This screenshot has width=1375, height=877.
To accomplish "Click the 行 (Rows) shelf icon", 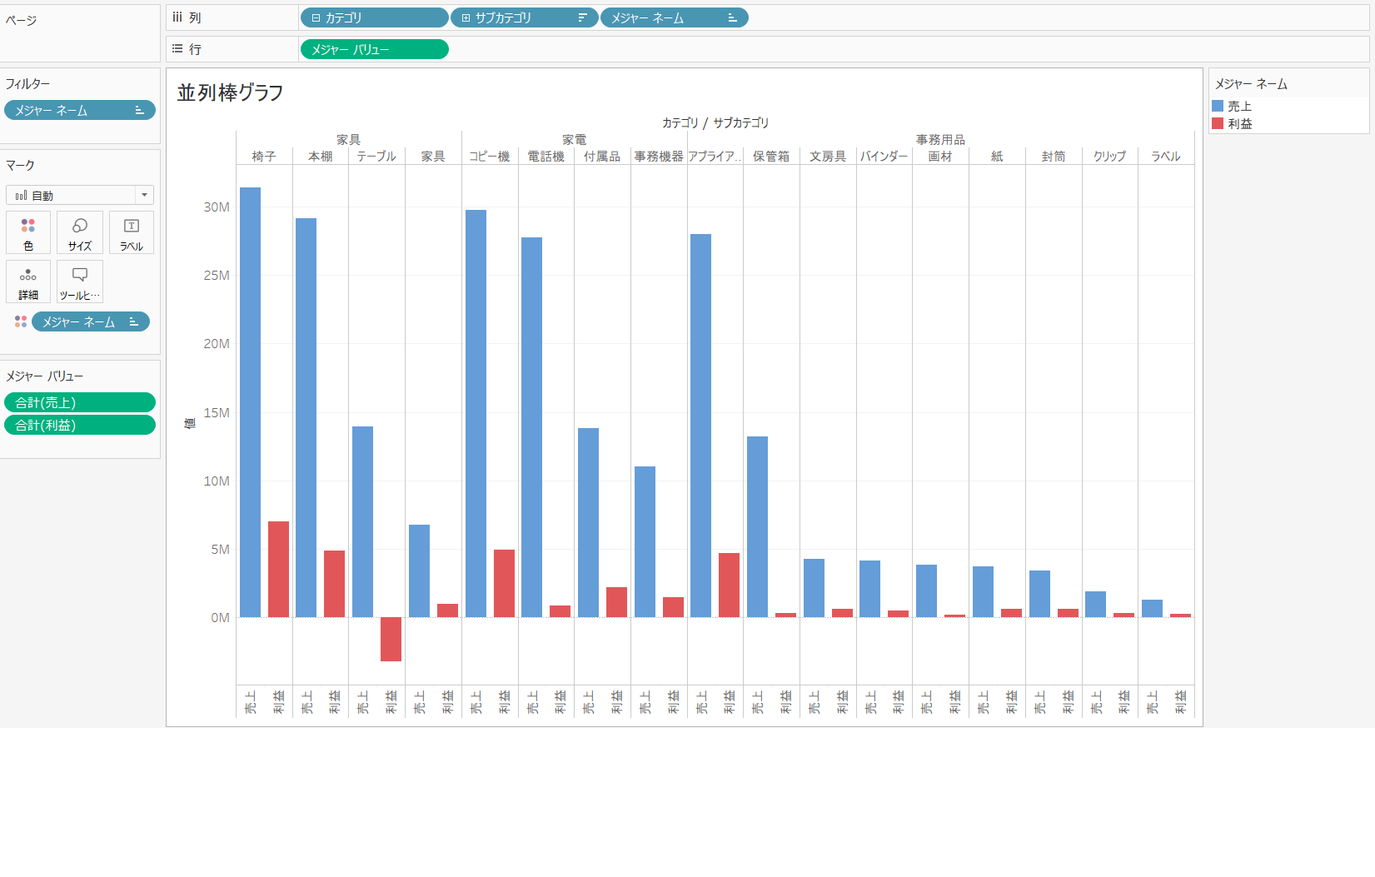I will (x=177, y=49).
